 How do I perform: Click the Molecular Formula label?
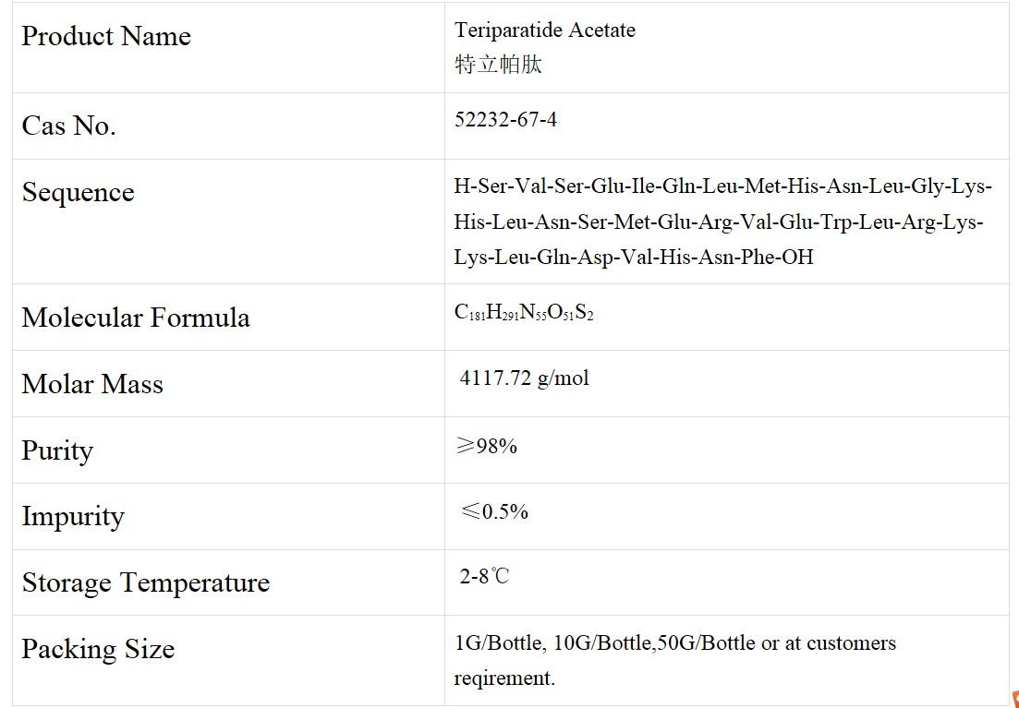[136, 318]
